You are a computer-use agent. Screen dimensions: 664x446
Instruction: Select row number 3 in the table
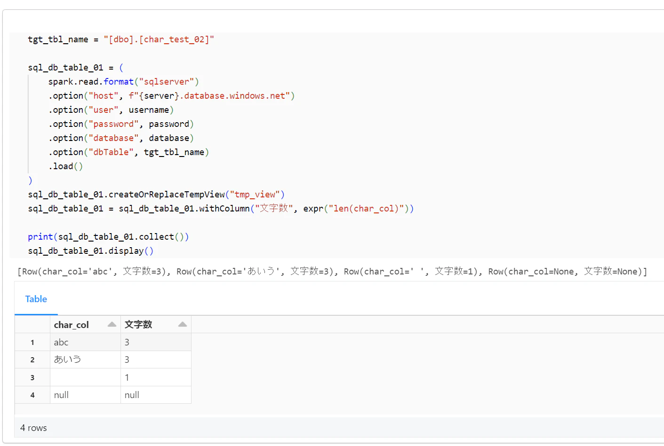click(32, 377)
